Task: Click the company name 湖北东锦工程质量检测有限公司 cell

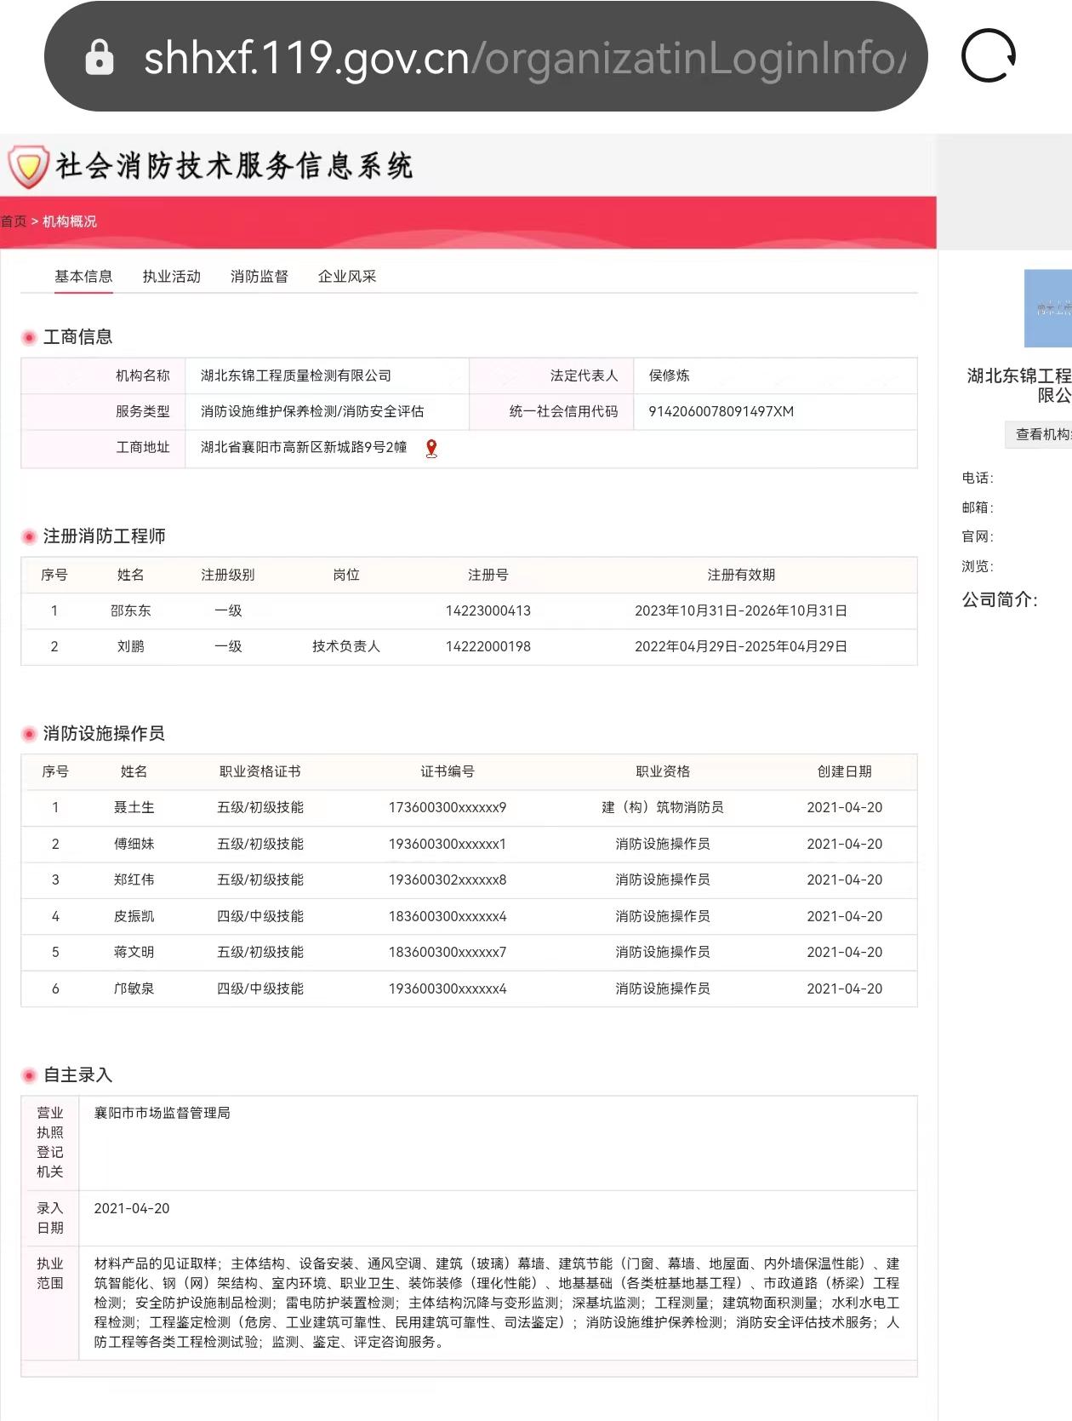Action: pos(295,375)
